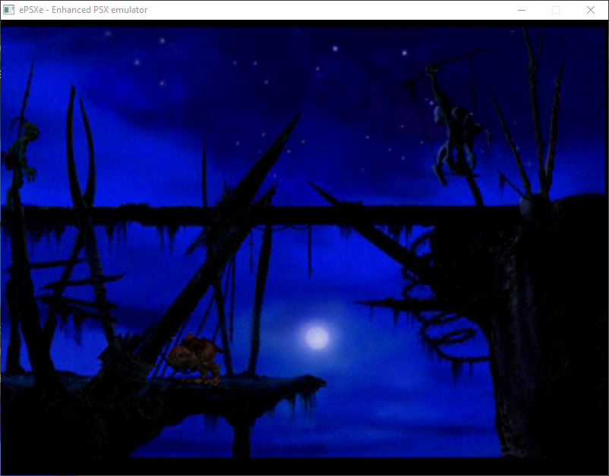Click the curved tusk-shaped poles on left
Viewport: 609px width, 476px height.
[x=78, y=152]
